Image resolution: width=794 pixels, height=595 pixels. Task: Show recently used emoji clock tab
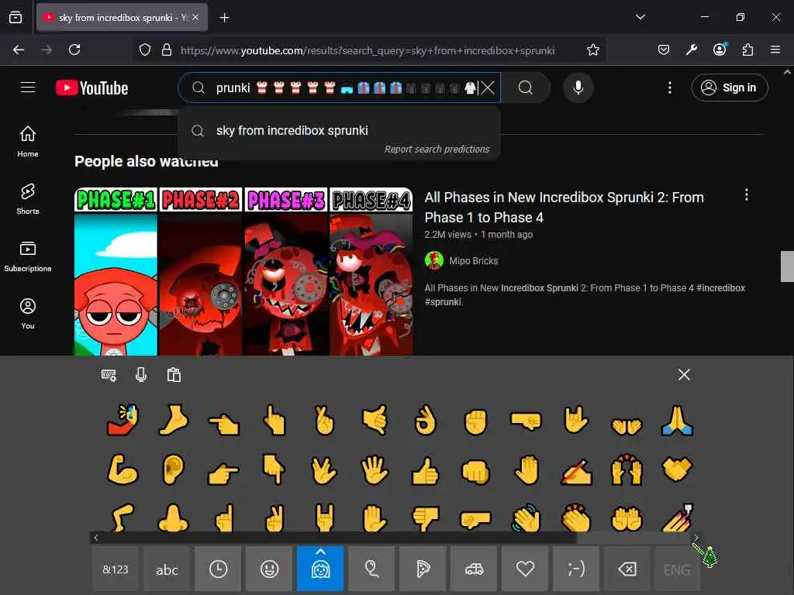(218, 569)
